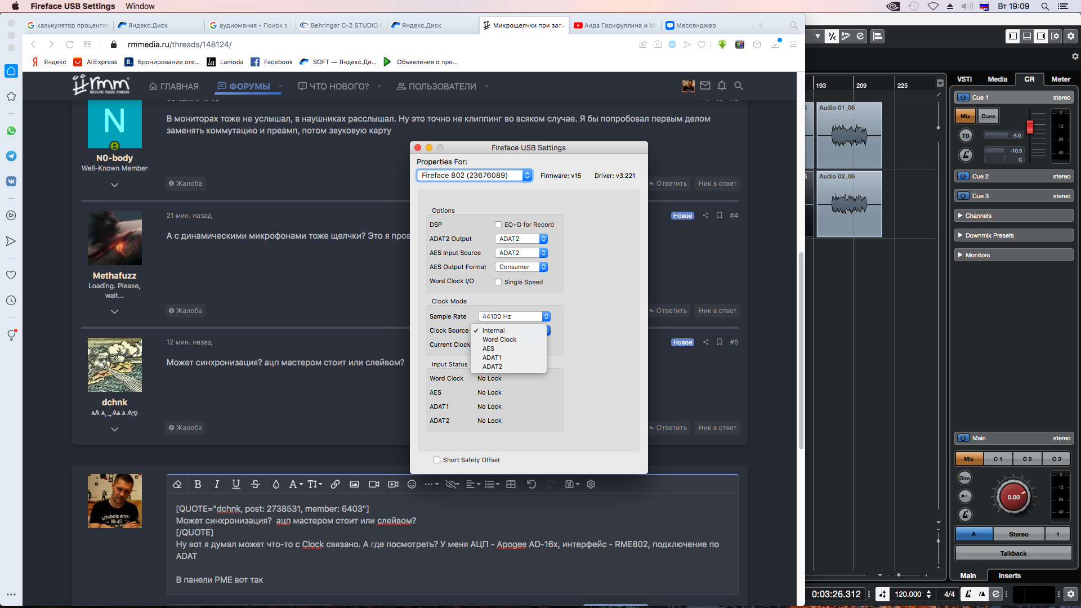
Task: Undo last edit in reply editor
Action: [x=531, y=484]
